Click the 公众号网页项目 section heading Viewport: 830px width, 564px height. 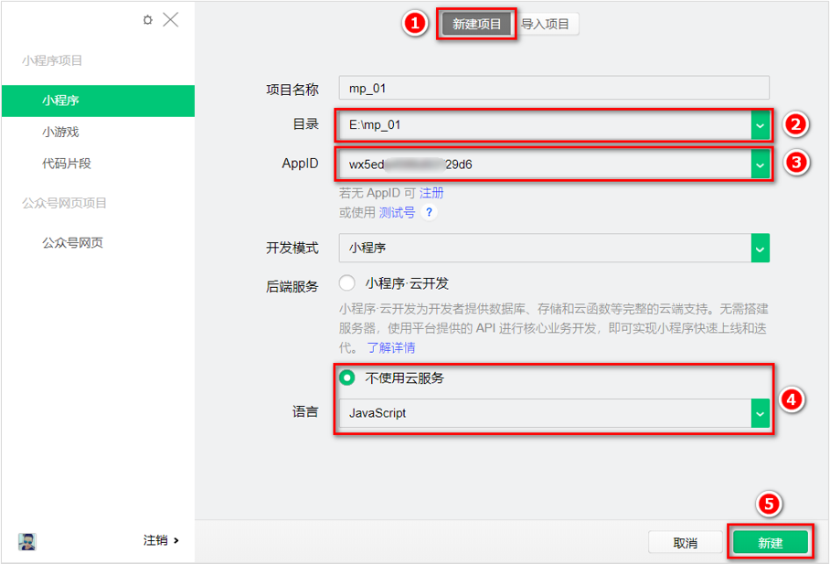coord(64,203)
